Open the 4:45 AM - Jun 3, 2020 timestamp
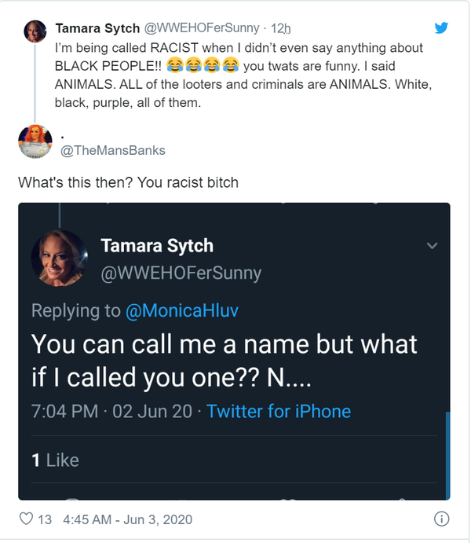The image size is (471, 543). point(128,519)
